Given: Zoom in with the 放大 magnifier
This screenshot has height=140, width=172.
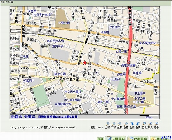Looking at the screenshot, I should (150, 124).
